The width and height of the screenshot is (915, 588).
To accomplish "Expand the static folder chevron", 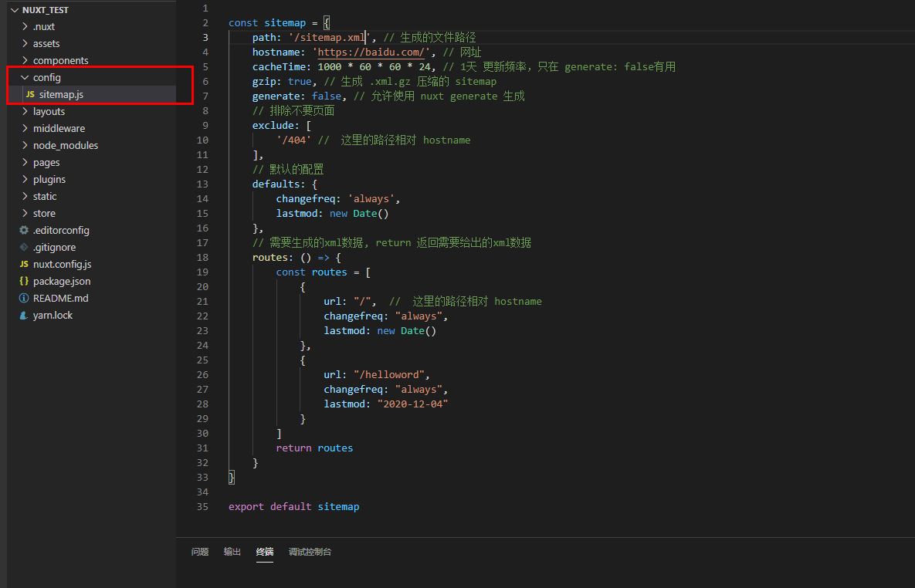I will coord(25,195).
